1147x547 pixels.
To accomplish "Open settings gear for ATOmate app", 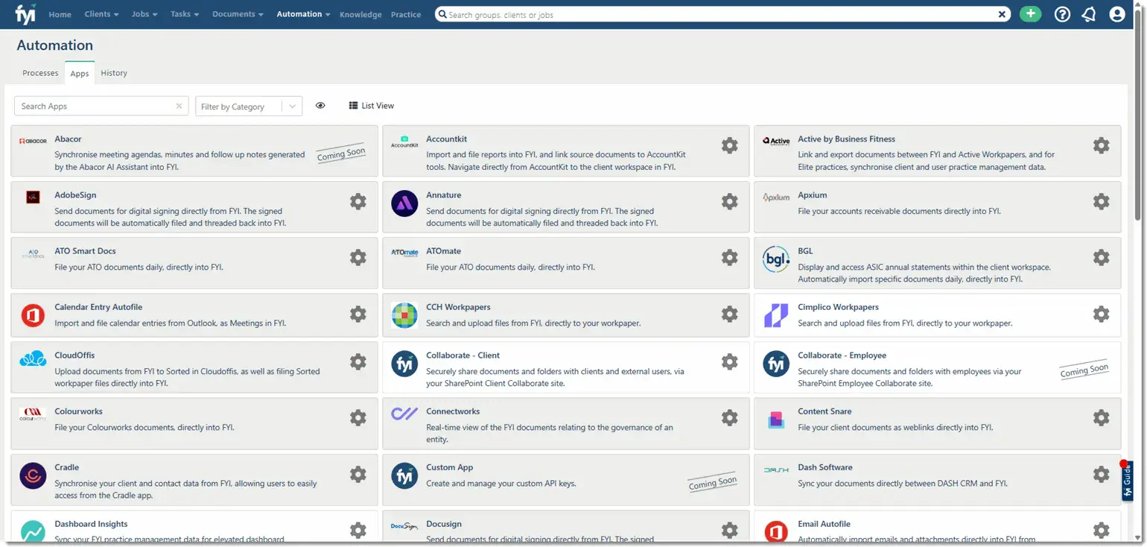I will click(730, 257).
